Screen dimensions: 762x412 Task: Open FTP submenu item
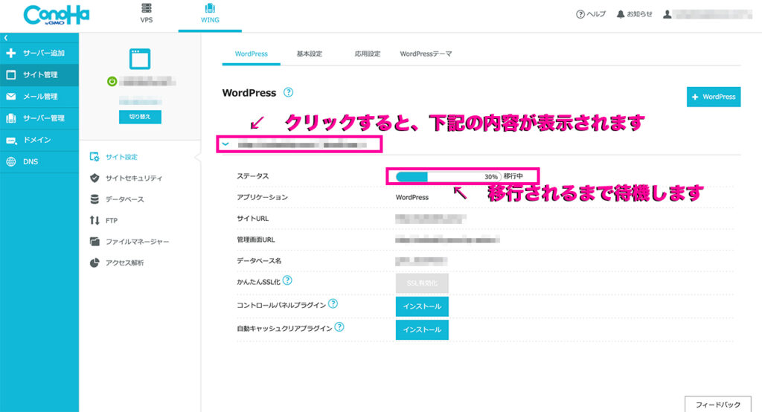112,221
